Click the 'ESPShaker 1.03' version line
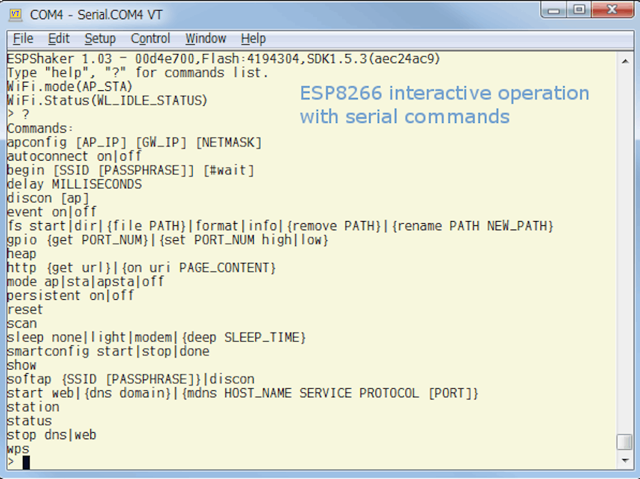This screenshot has width=640, height=479. point(224,59)
